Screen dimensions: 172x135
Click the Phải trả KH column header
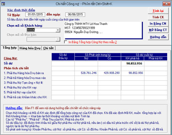point(156,58)
